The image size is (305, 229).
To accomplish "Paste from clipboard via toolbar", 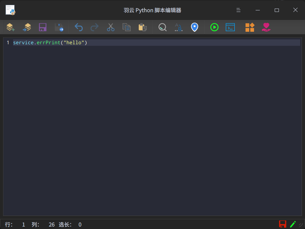I will pyautogui.click(x=142, y=27).
